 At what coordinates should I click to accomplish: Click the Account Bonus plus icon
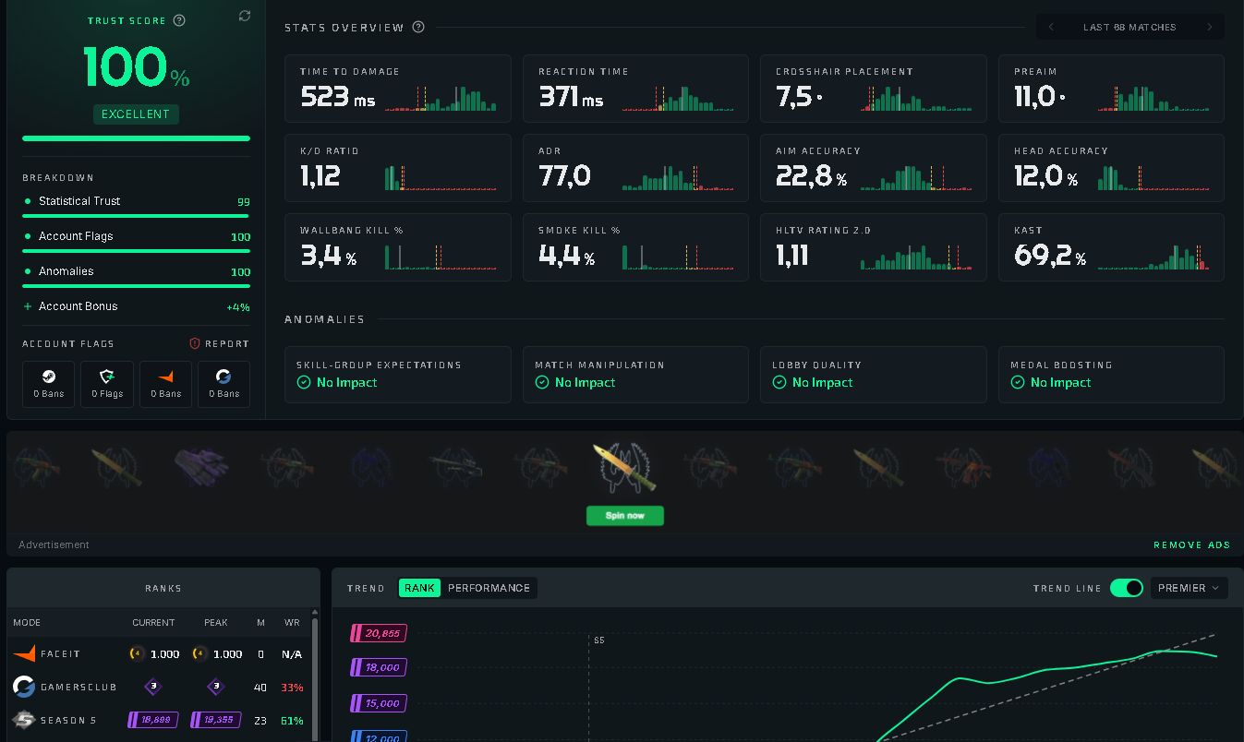(x=28, y=306)
